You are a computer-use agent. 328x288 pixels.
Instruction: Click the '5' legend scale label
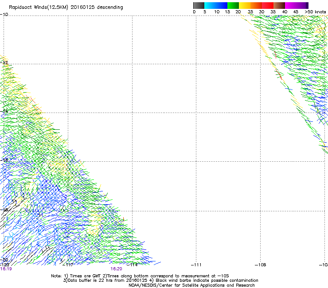tap(205, 12)
